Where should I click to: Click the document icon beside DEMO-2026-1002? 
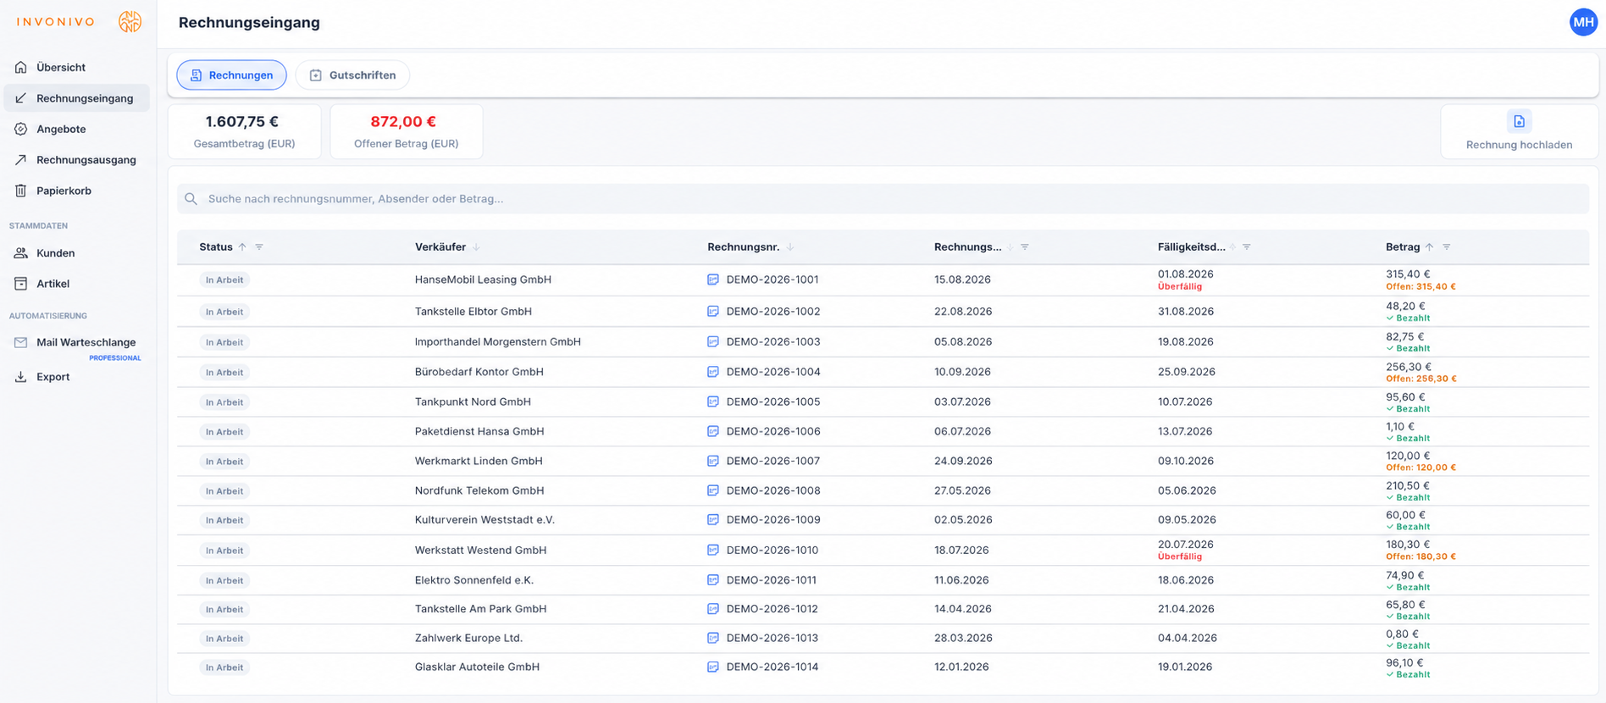point(713,312)
